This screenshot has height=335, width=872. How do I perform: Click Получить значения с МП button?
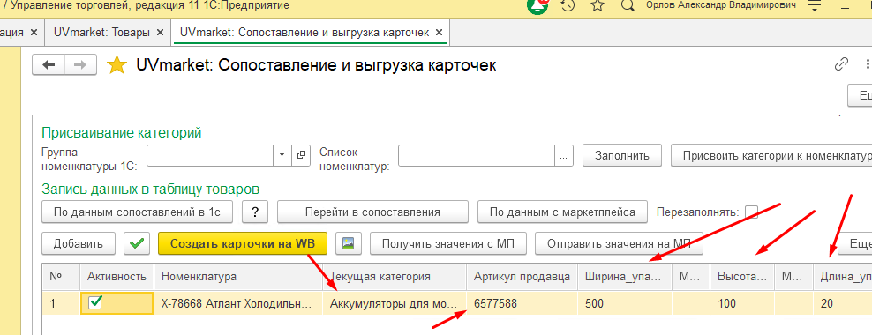click(448, 243)
